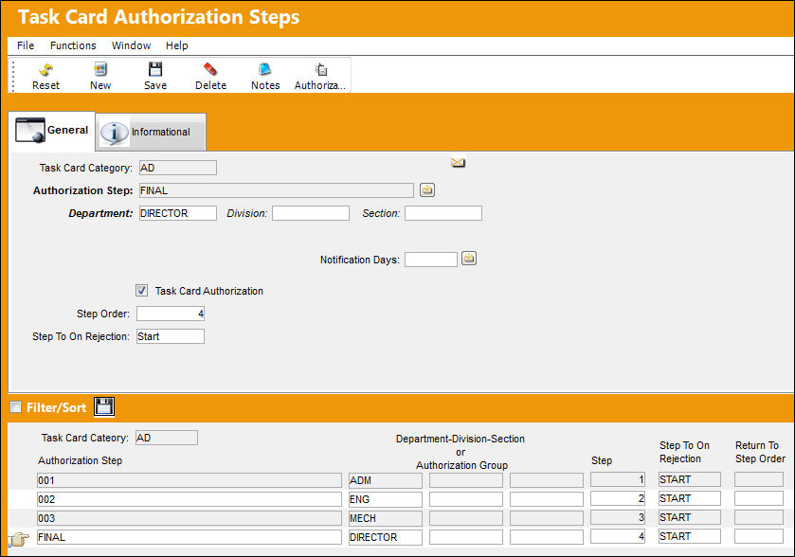Toggle the Task Card Authorization checkbox

141,291
